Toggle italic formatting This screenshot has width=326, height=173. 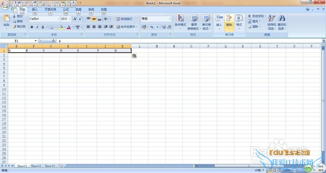37,27
